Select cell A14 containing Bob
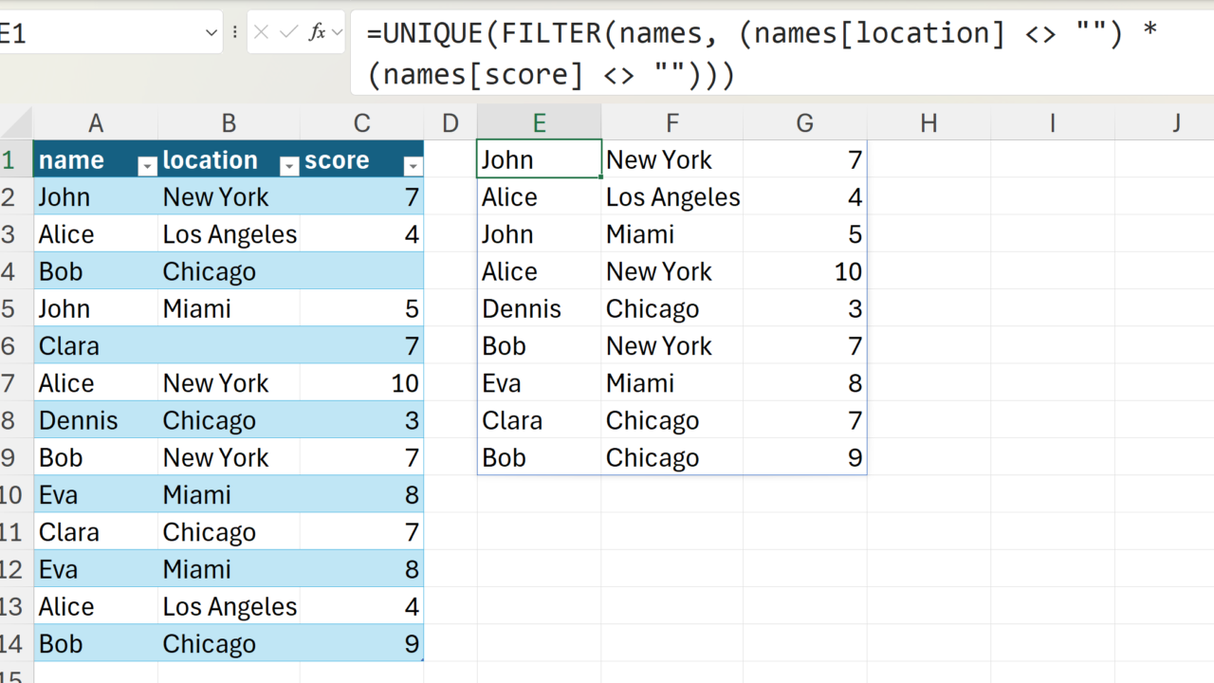1214x683 pixels. [96, 643]
